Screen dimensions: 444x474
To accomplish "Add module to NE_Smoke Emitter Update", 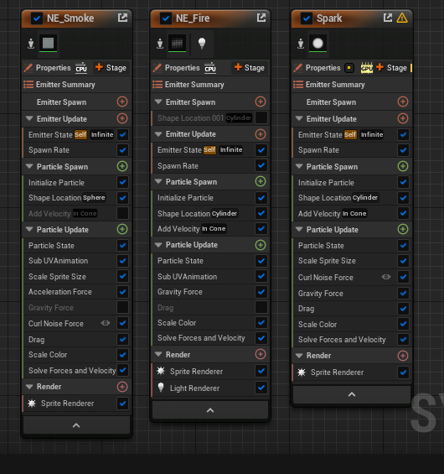I will 122,118.
